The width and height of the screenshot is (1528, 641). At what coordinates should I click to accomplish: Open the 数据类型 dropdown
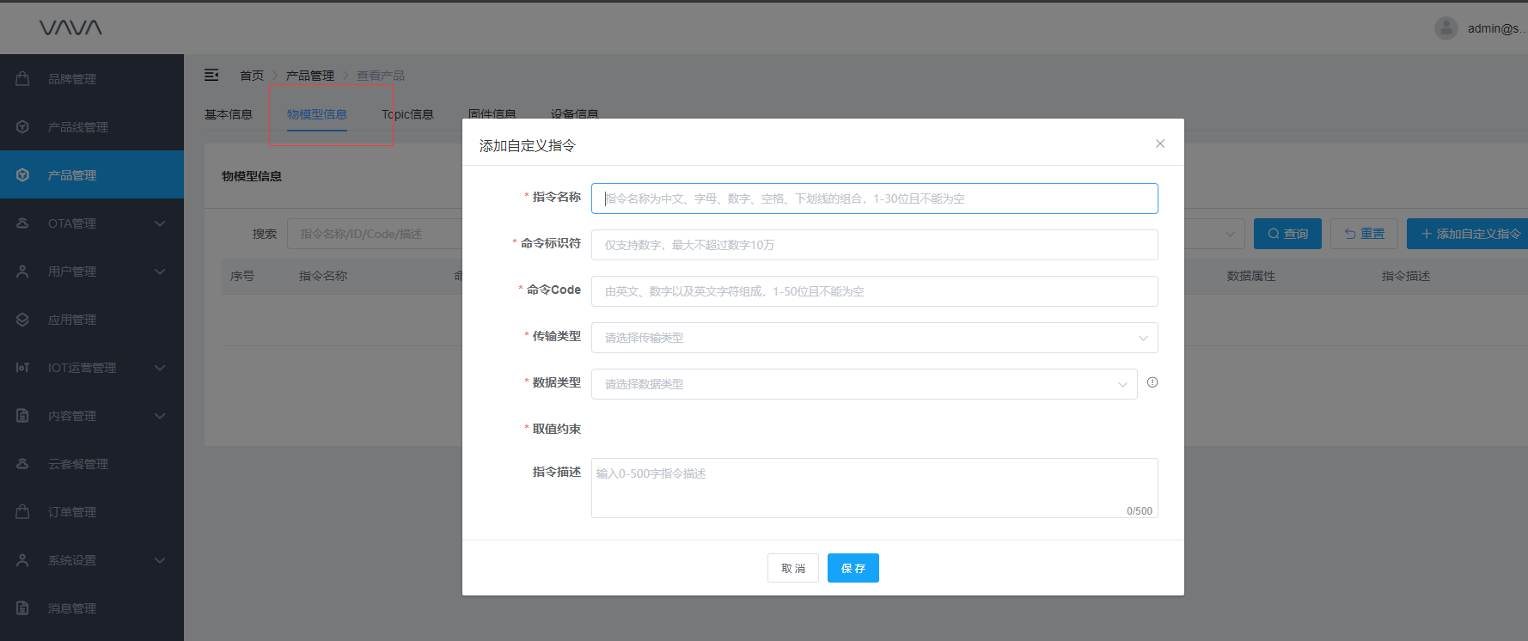point(864,384)
